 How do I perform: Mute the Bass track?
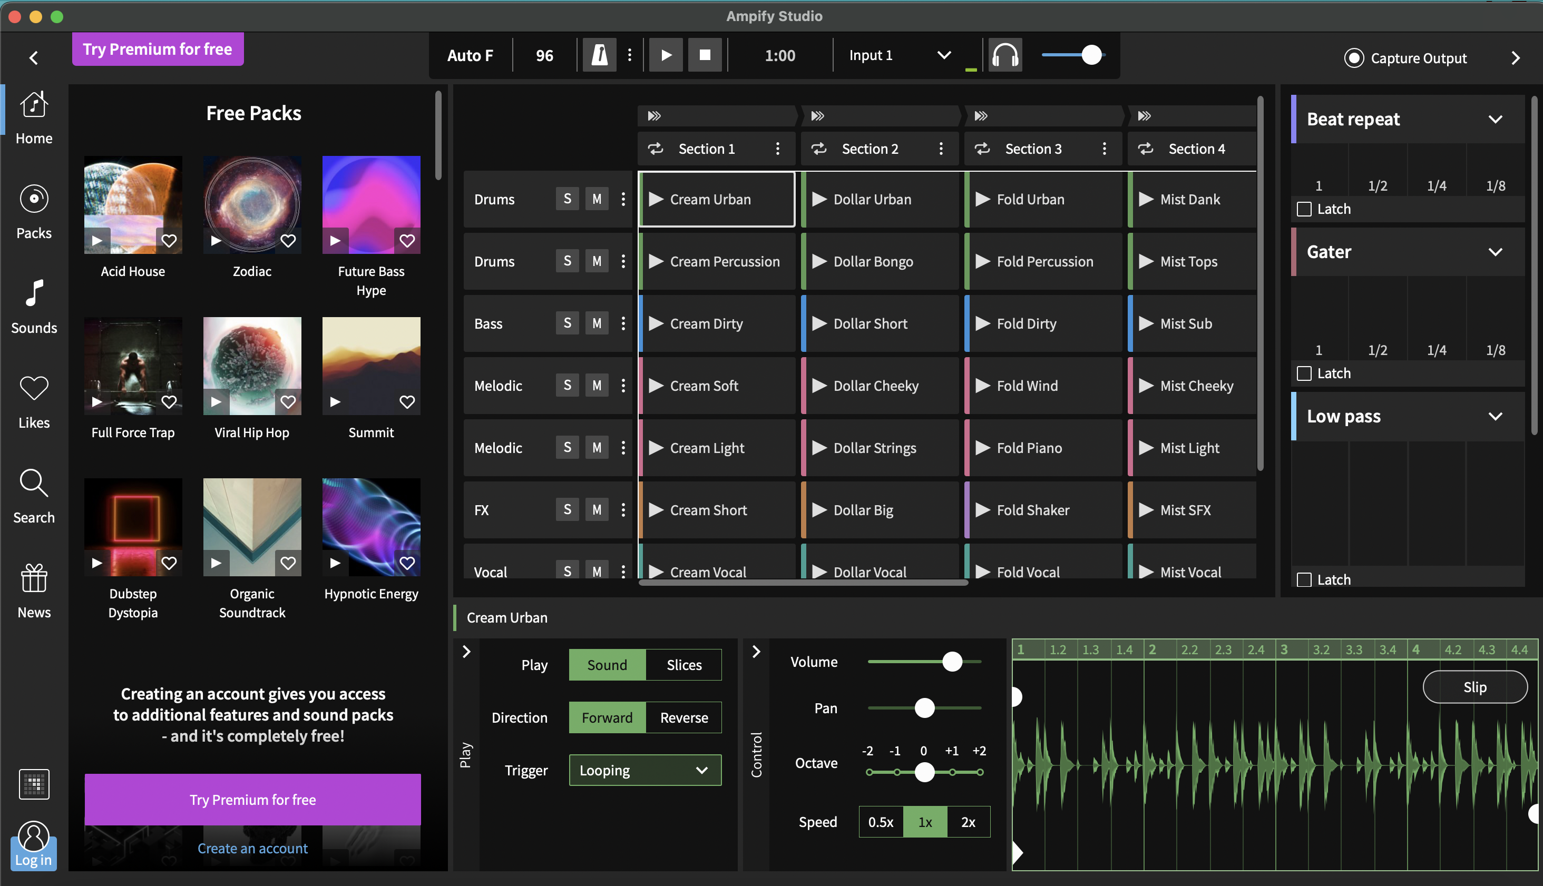tap(597, 323)
